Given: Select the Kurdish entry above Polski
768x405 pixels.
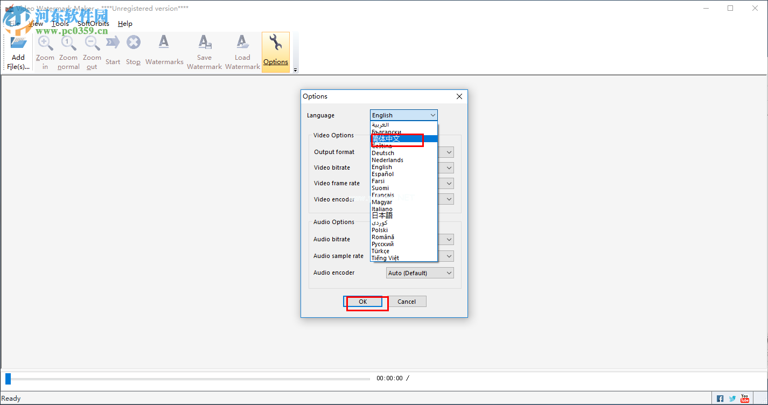Looking at the screenshot, I should click(x=404, y=223).
